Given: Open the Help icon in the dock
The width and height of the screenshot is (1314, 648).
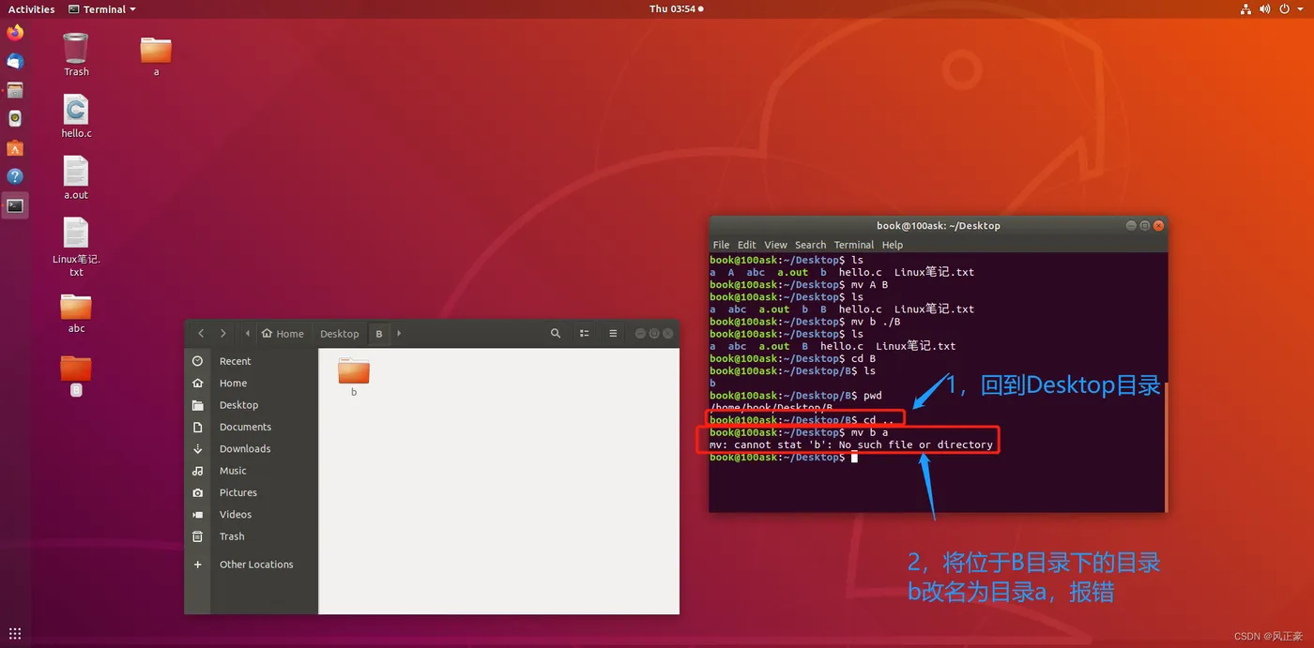Looking at the screenshot, I should tap(15, 176).
